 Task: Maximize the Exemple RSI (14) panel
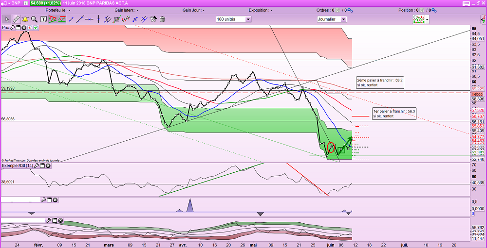click(x=42, y=165)
